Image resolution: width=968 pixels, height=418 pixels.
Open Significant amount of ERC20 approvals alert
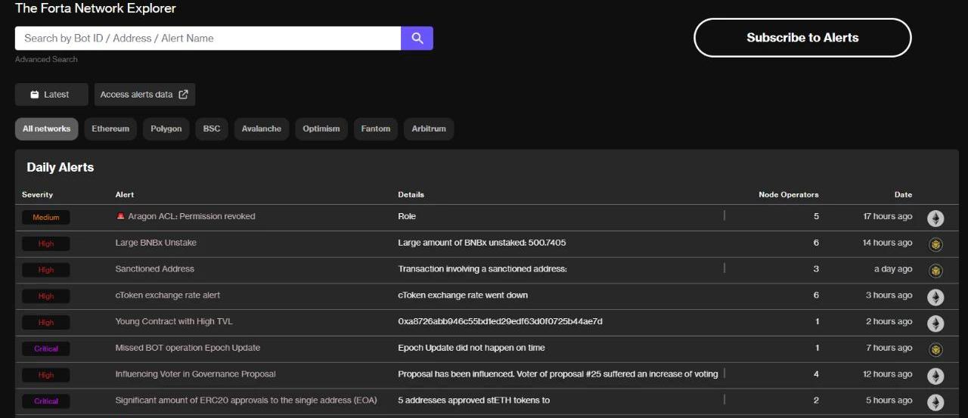246,400
